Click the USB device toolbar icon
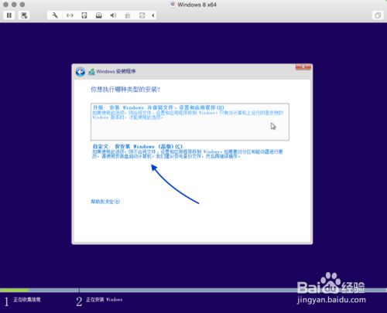Screen dimensions: 387x313 (x=128, y=15)
